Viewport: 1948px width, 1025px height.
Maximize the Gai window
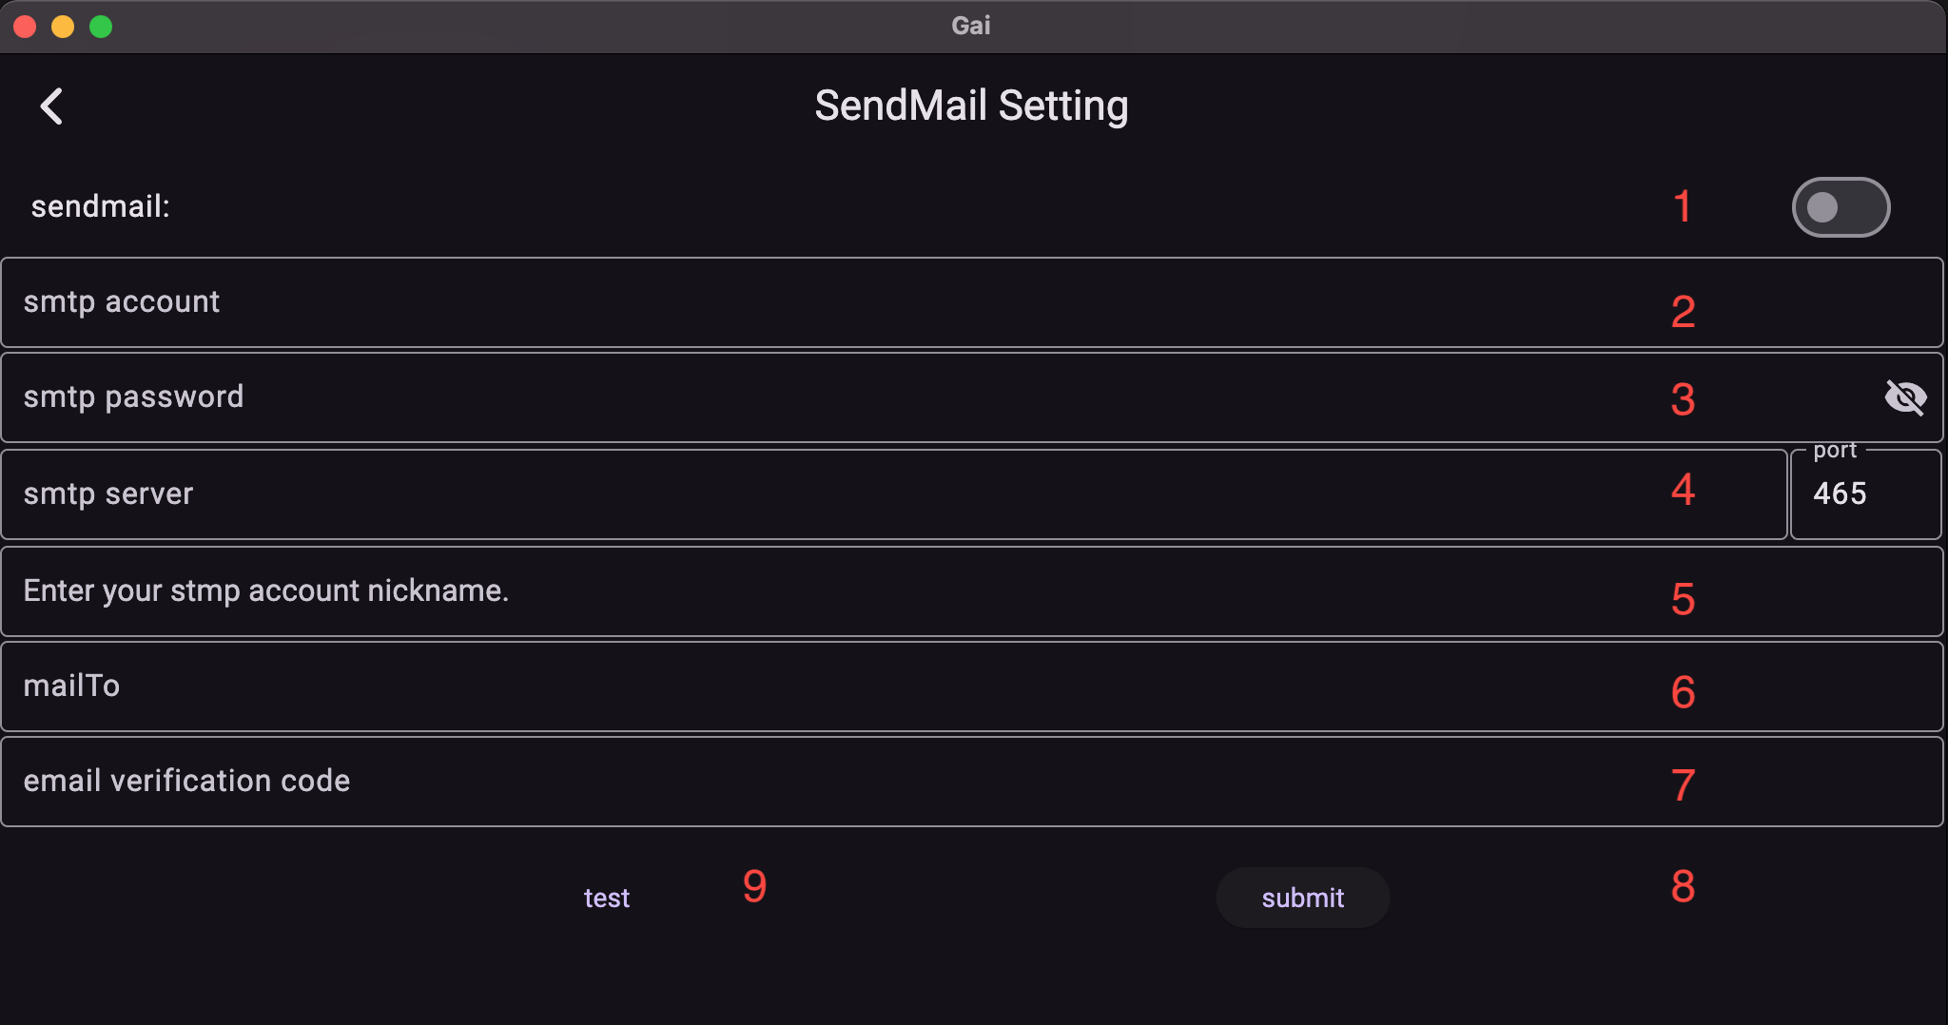101,27
